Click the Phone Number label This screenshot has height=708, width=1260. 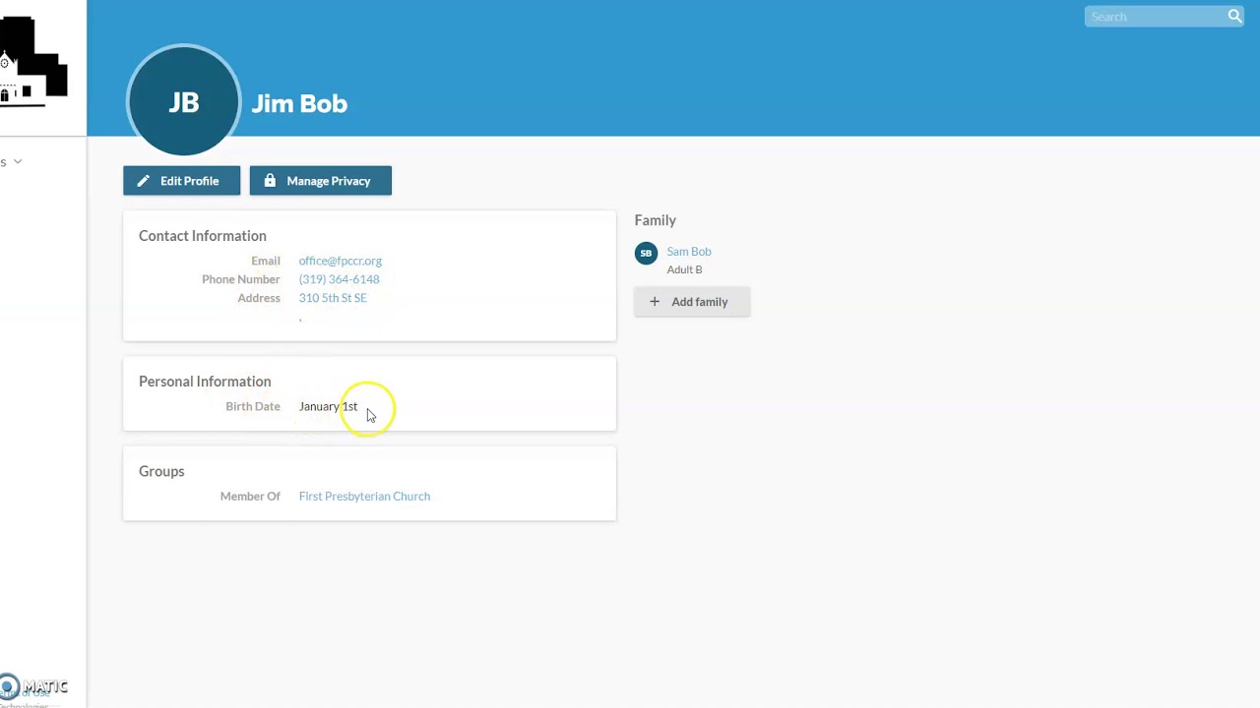(x=241, y=279)
